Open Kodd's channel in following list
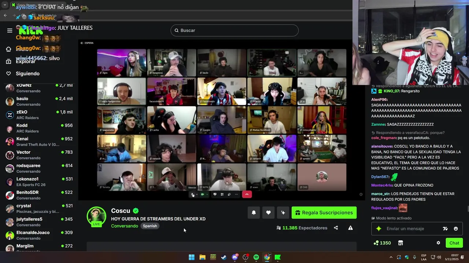469x263 pixels. point(39,128)
